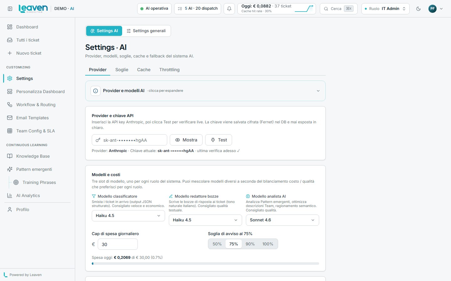Click the key icon in API key field
451x281 pixels.
tap(98, 140)
